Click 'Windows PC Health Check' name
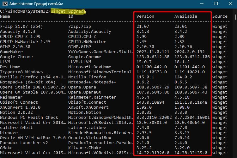237x158 pixels. 29,118
